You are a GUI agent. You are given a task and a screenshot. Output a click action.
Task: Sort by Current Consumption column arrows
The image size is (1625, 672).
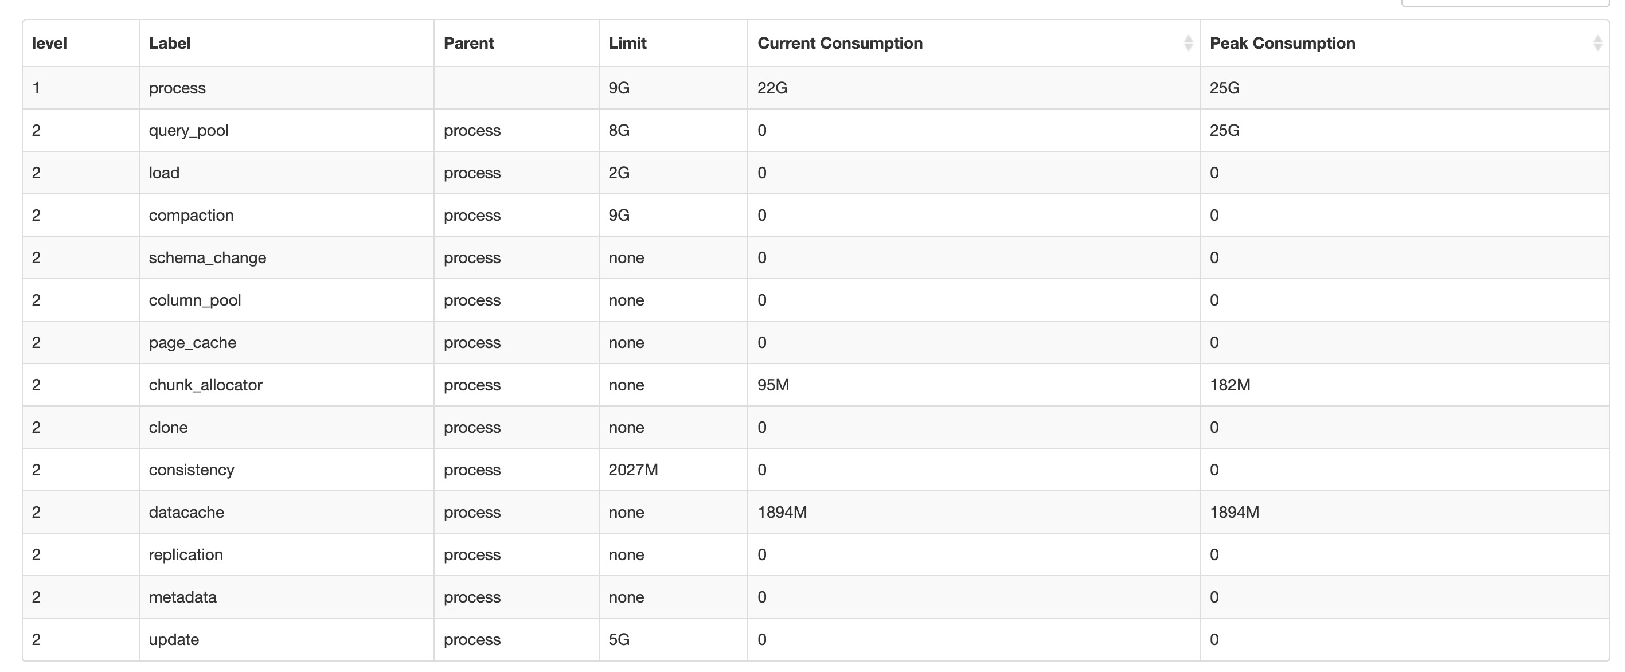(1188, 43)
